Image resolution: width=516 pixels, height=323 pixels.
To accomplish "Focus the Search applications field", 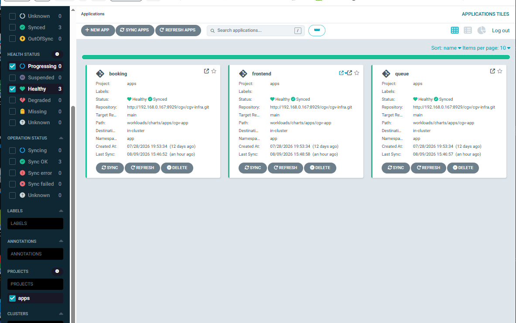I will coord(256,31).
